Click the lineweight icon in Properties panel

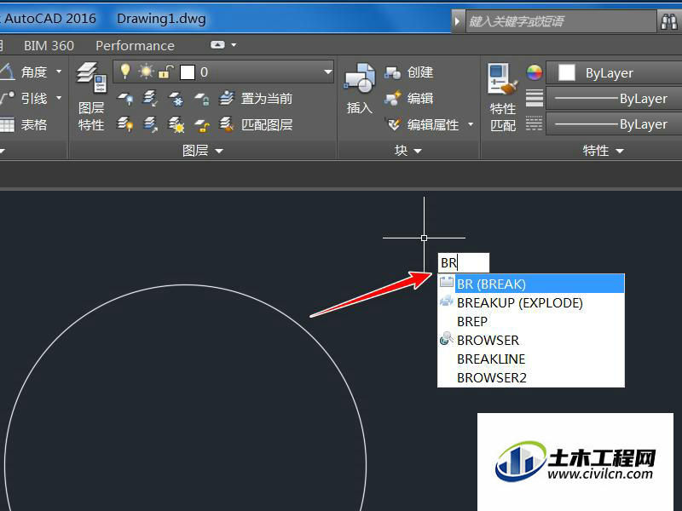pyautogui.click(x=535, y=99)
